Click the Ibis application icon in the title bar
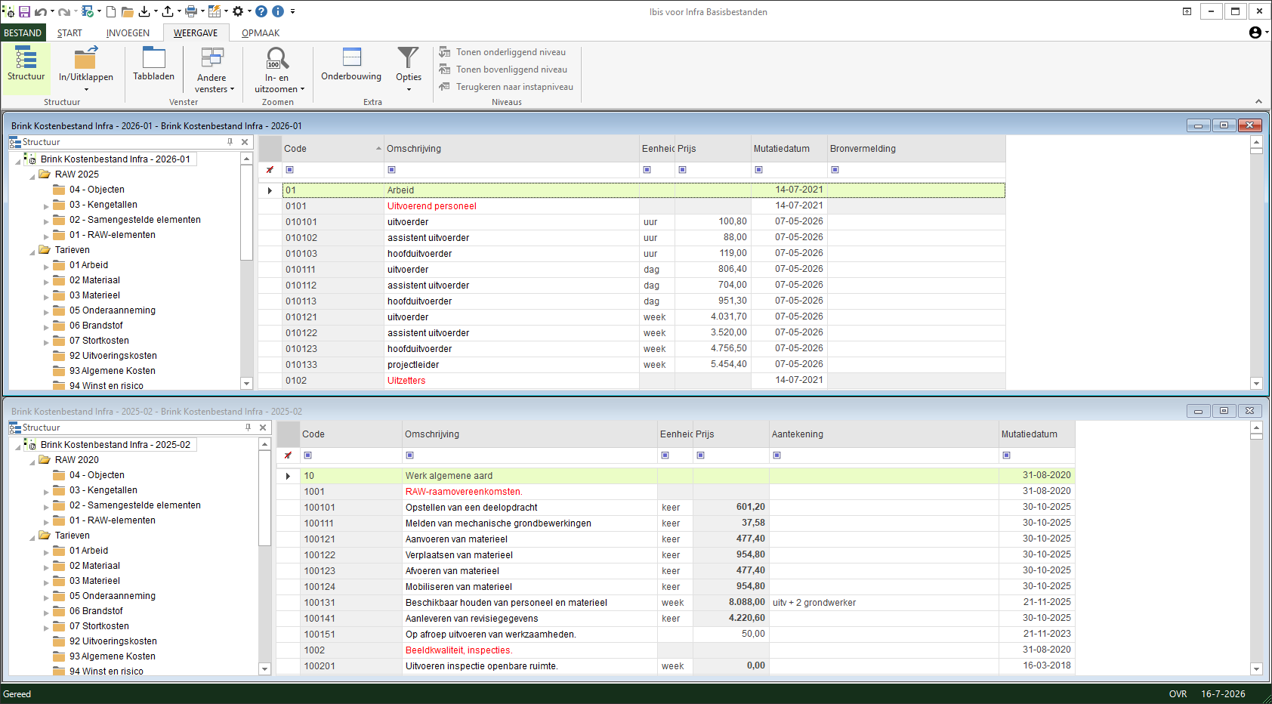 [x=8, y=11]
